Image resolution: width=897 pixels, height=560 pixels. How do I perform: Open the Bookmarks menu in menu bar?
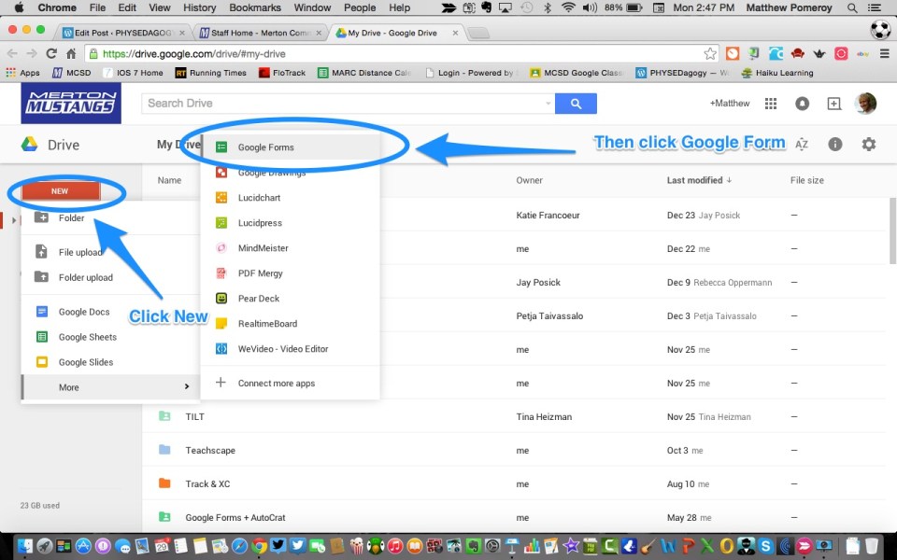(x=254, y=7)
